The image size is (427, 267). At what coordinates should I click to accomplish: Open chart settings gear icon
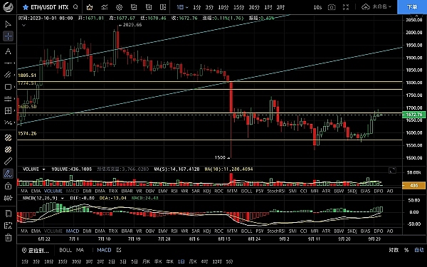pos(119,7)
